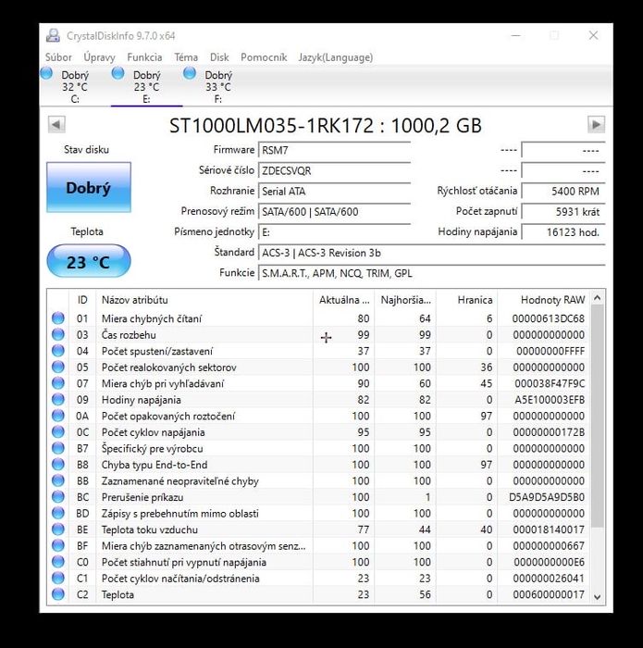
Task: Click the Firmware field RSM7
Action: point(334,150)
